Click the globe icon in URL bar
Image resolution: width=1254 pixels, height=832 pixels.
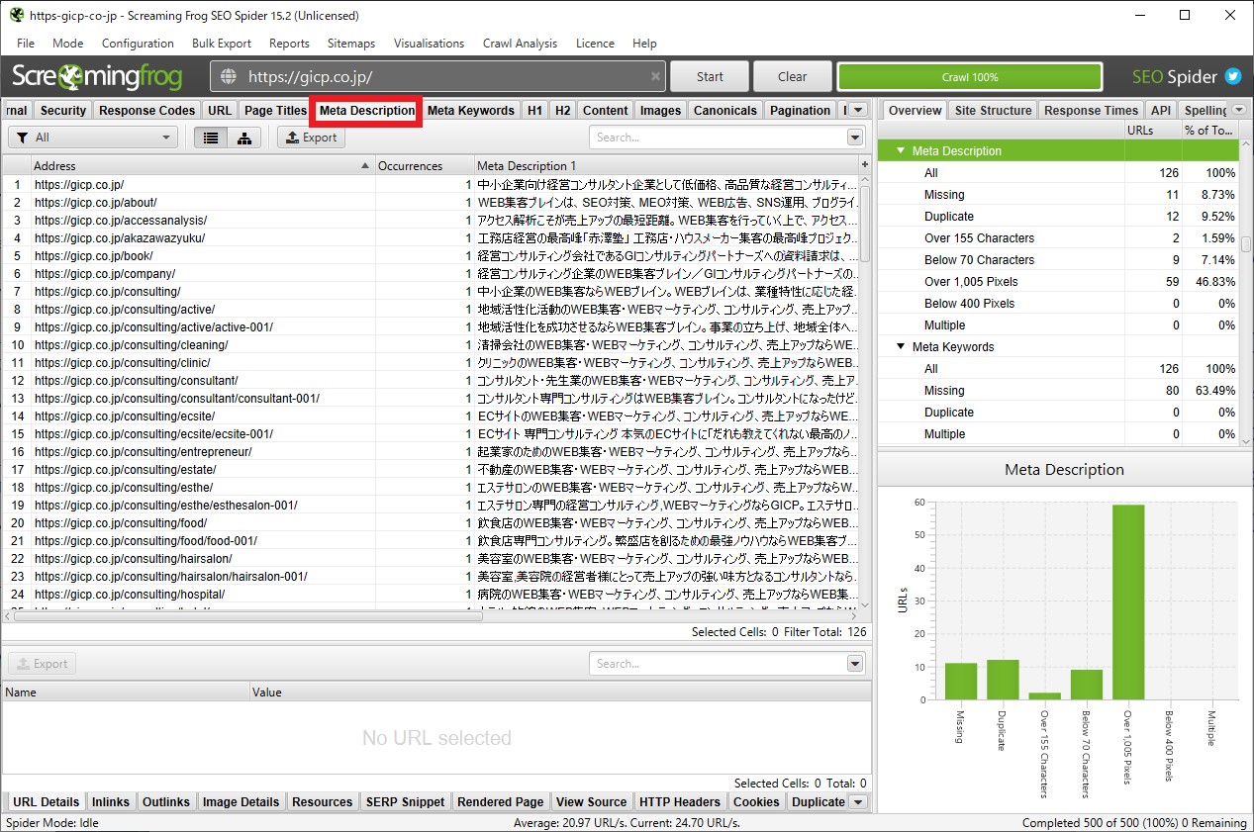[x=230, y=76]
